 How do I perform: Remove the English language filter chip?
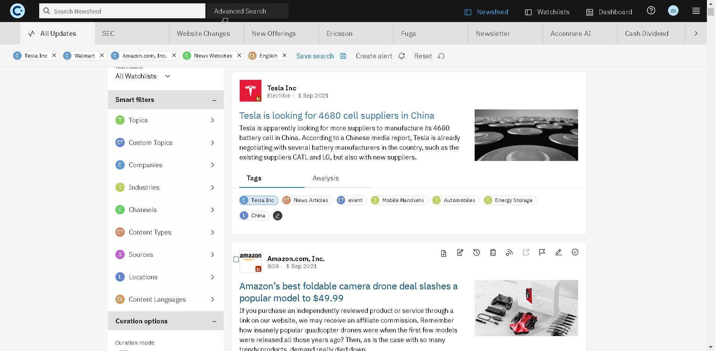pos(285,55)
